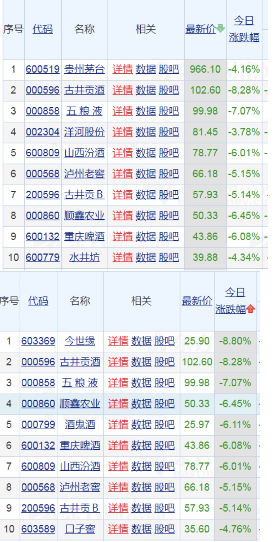Open 泸州老窖 name link in row numbered 8
Screen dimensions: 277x542
coord(80,487)
